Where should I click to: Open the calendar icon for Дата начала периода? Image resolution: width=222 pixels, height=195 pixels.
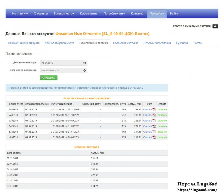click(x=85, y=63)
